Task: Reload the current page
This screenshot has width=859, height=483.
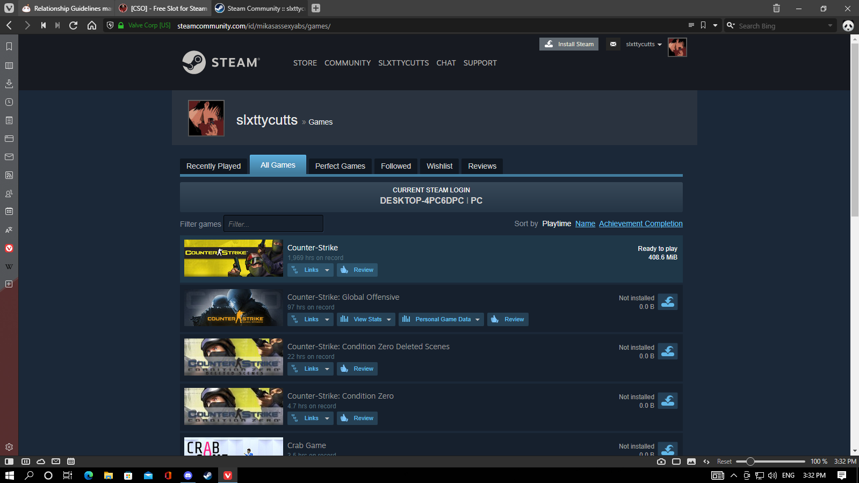Action: 74,25
